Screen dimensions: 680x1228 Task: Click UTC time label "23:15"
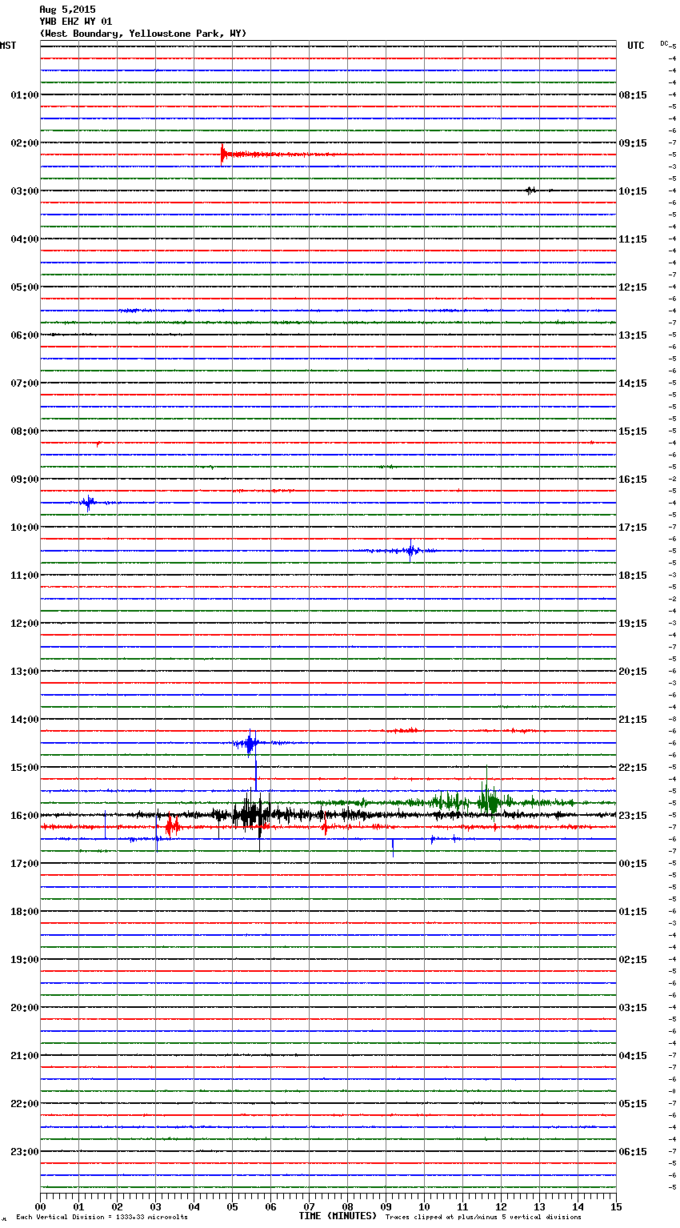633,816
